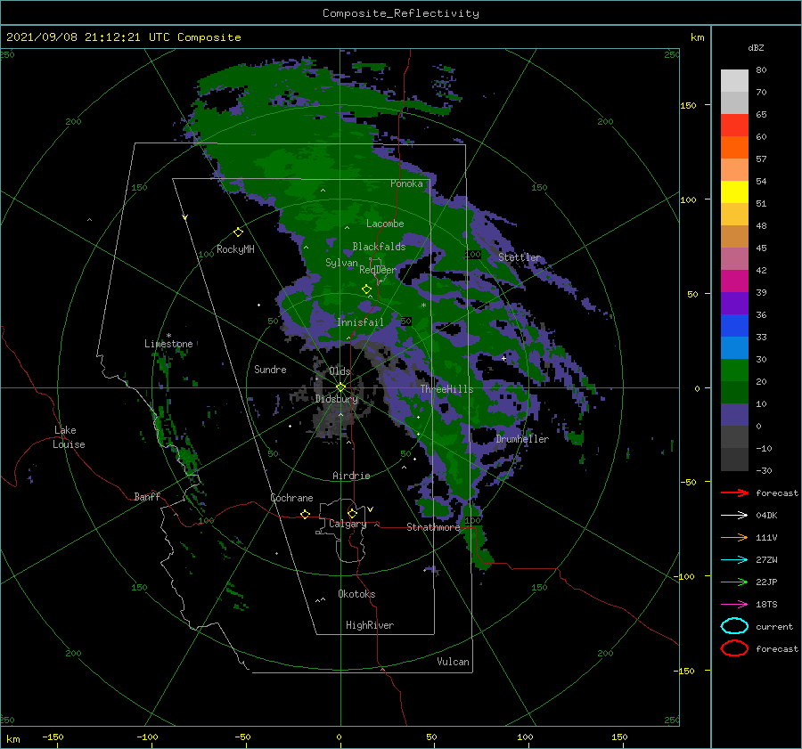Click the RedDeer city label
802x749 pixels.
coord(378,270)
